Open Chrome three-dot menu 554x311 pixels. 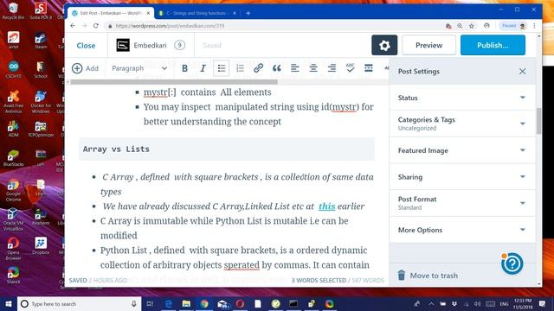[534, 26]
